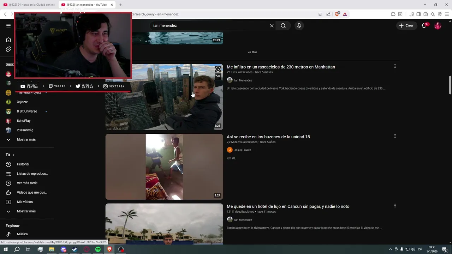Open options for Cancun hotel video
The height and width of the screenshot is (254, 452).
395,206
